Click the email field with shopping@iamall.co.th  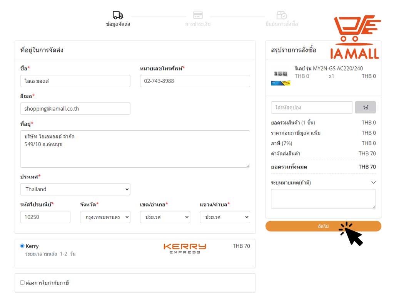pyautogui.click(x=75, y=109)
